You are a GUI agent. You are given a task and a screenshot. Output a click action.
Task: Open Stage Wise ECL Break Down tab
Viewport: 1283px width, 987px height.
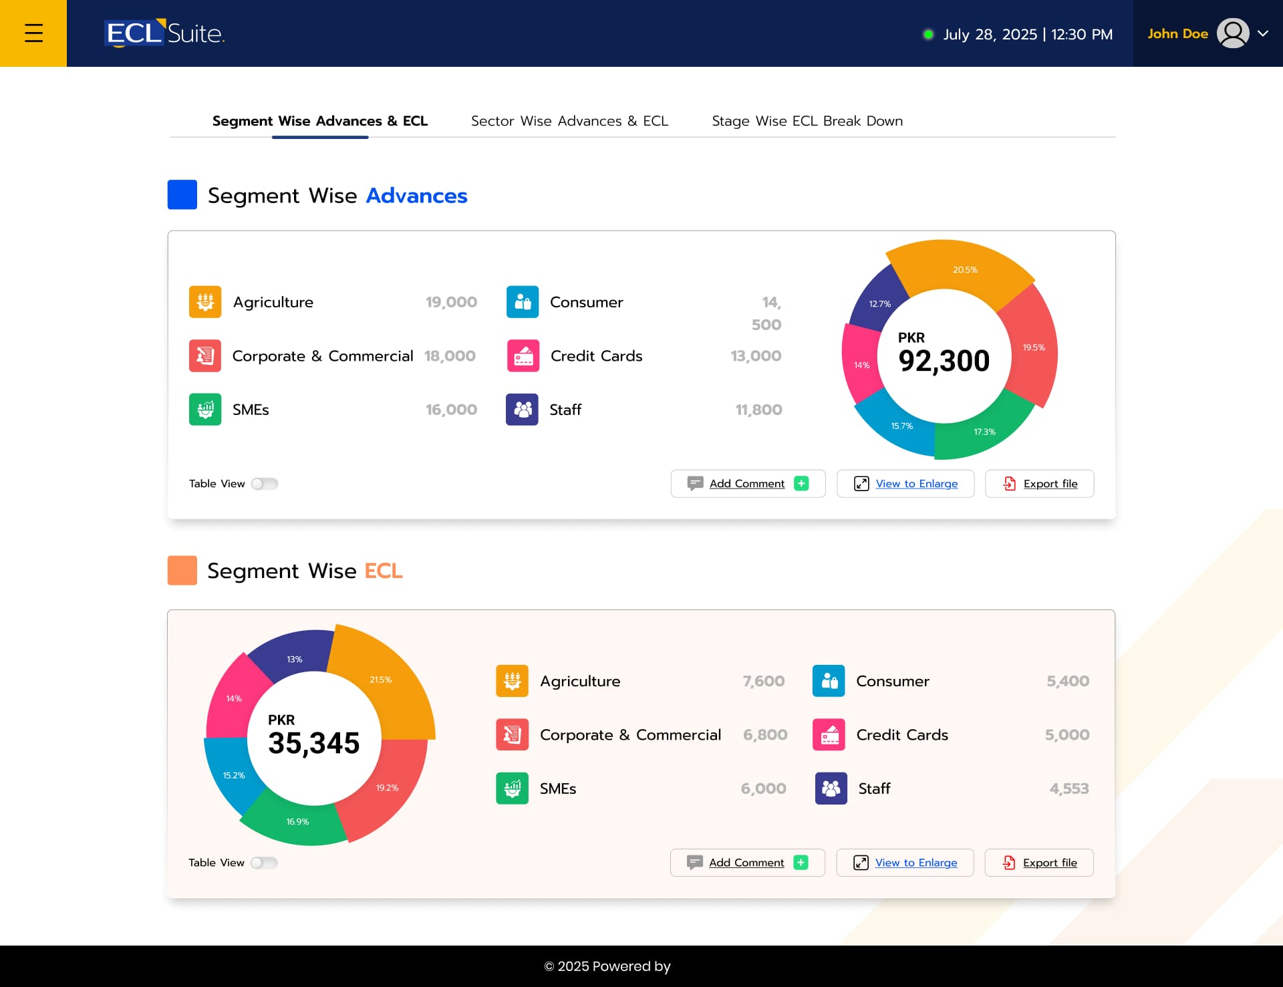807,121
